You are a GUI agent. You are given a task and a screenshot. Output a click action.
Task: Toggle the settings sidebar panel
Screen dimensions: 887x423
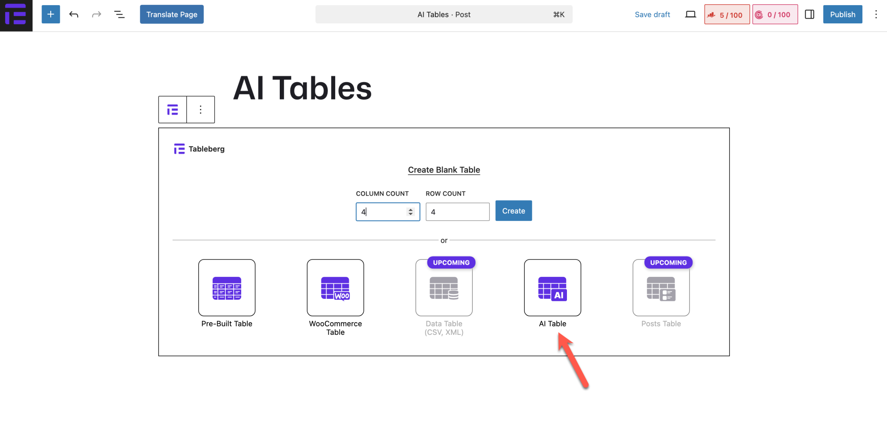point(809,14)
